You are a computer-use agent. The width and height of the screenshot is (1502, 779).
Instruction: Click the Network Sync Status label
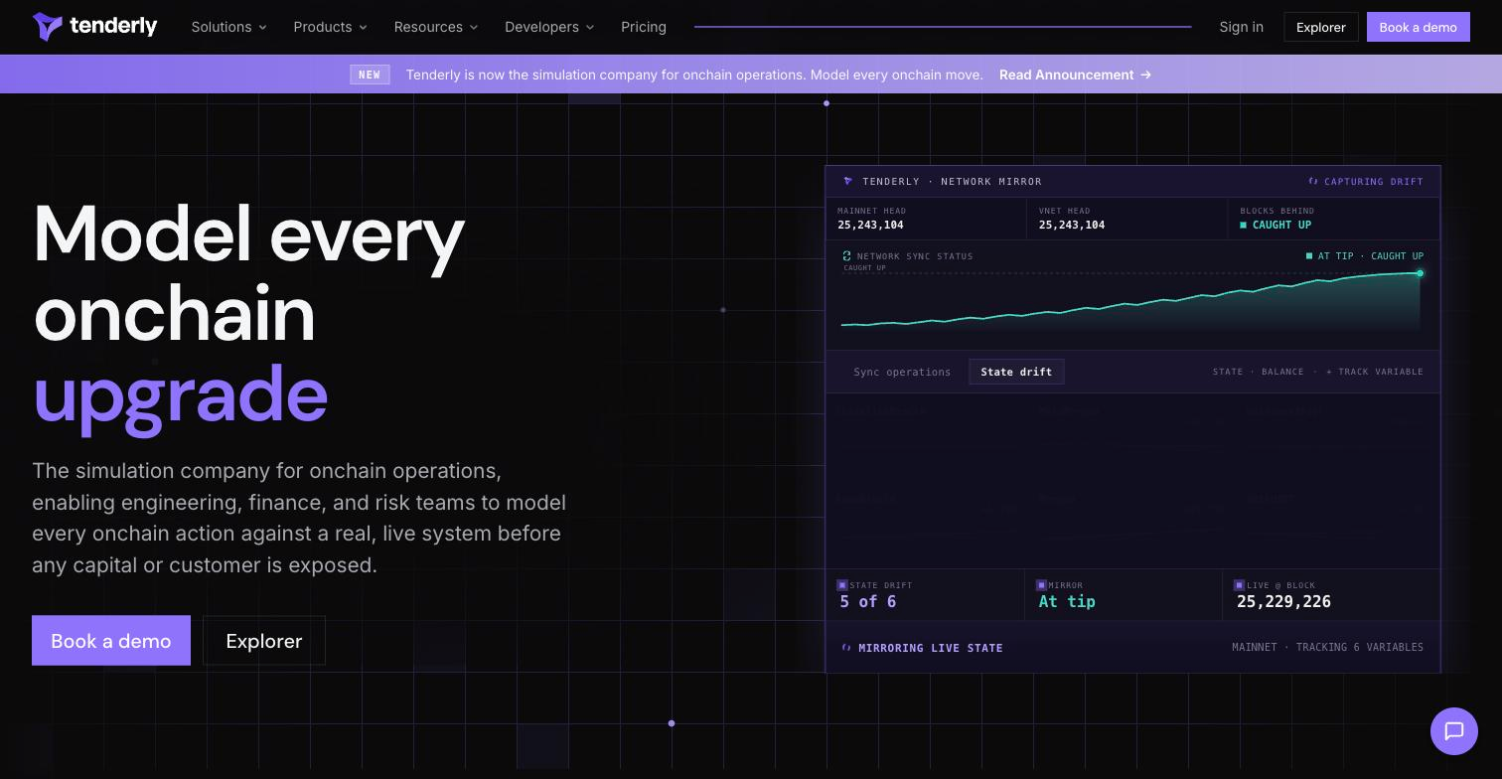[915, 256]
